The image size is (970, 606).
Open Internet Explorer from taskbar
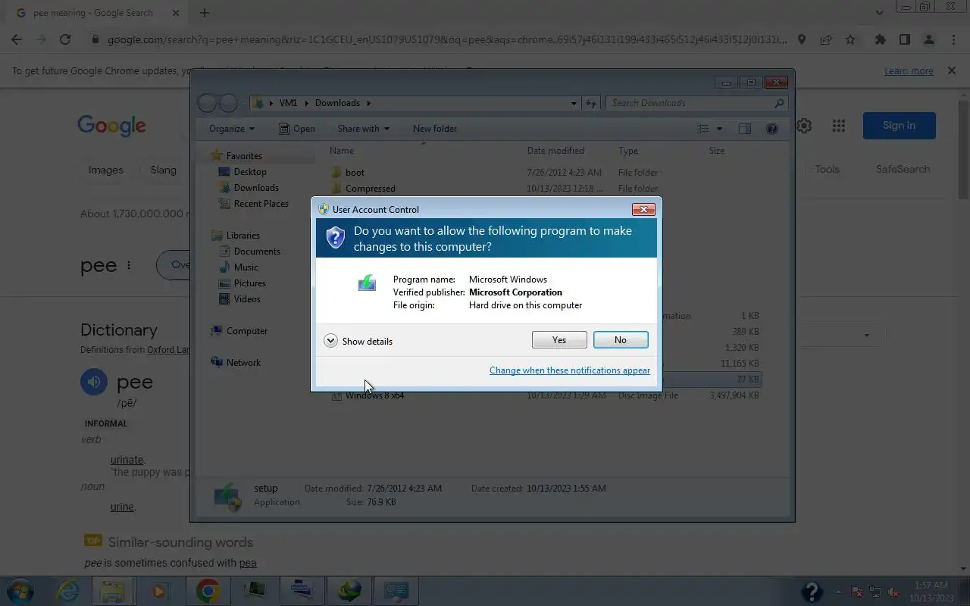click(68, 591)
